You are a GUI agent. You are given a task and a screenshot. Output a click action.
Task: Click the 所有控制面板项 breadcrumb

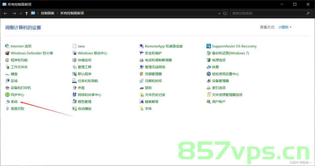click(x=72, y=13)
